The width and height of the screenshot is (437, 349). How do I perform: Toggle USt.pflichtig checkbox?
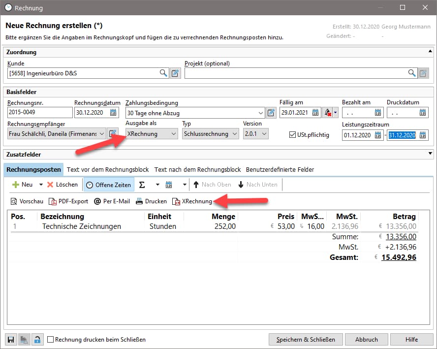click(x=292, y=135)
